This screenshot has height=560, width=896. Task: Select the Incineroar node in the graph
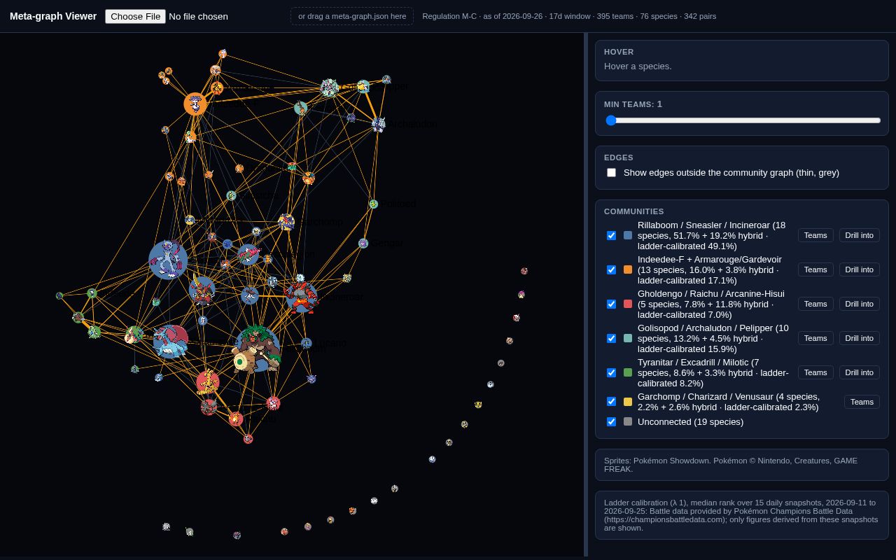pyautogui.click(x=302, y=297)
